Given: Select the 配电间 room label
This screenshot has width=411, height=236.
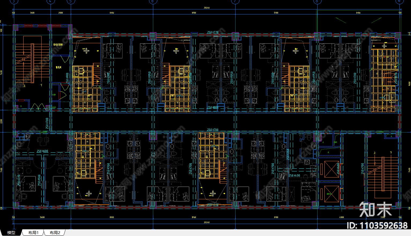Looking at the screenshot, I should (x=58, y=67).
